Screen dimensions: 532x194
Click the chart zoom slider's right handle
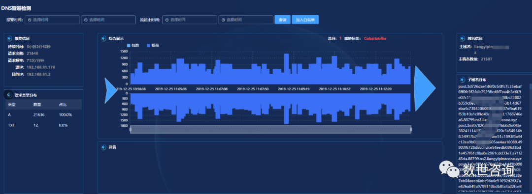(411, 129)
